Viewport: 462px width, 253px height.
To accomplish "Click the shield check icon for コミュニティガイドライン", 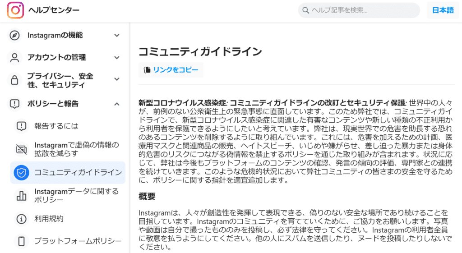I will (21, 173).
